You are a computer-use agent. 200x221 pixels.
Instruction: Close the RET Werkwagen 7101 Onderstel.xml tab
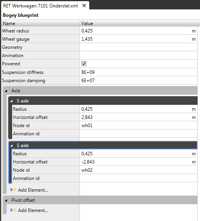coord(84,5)
